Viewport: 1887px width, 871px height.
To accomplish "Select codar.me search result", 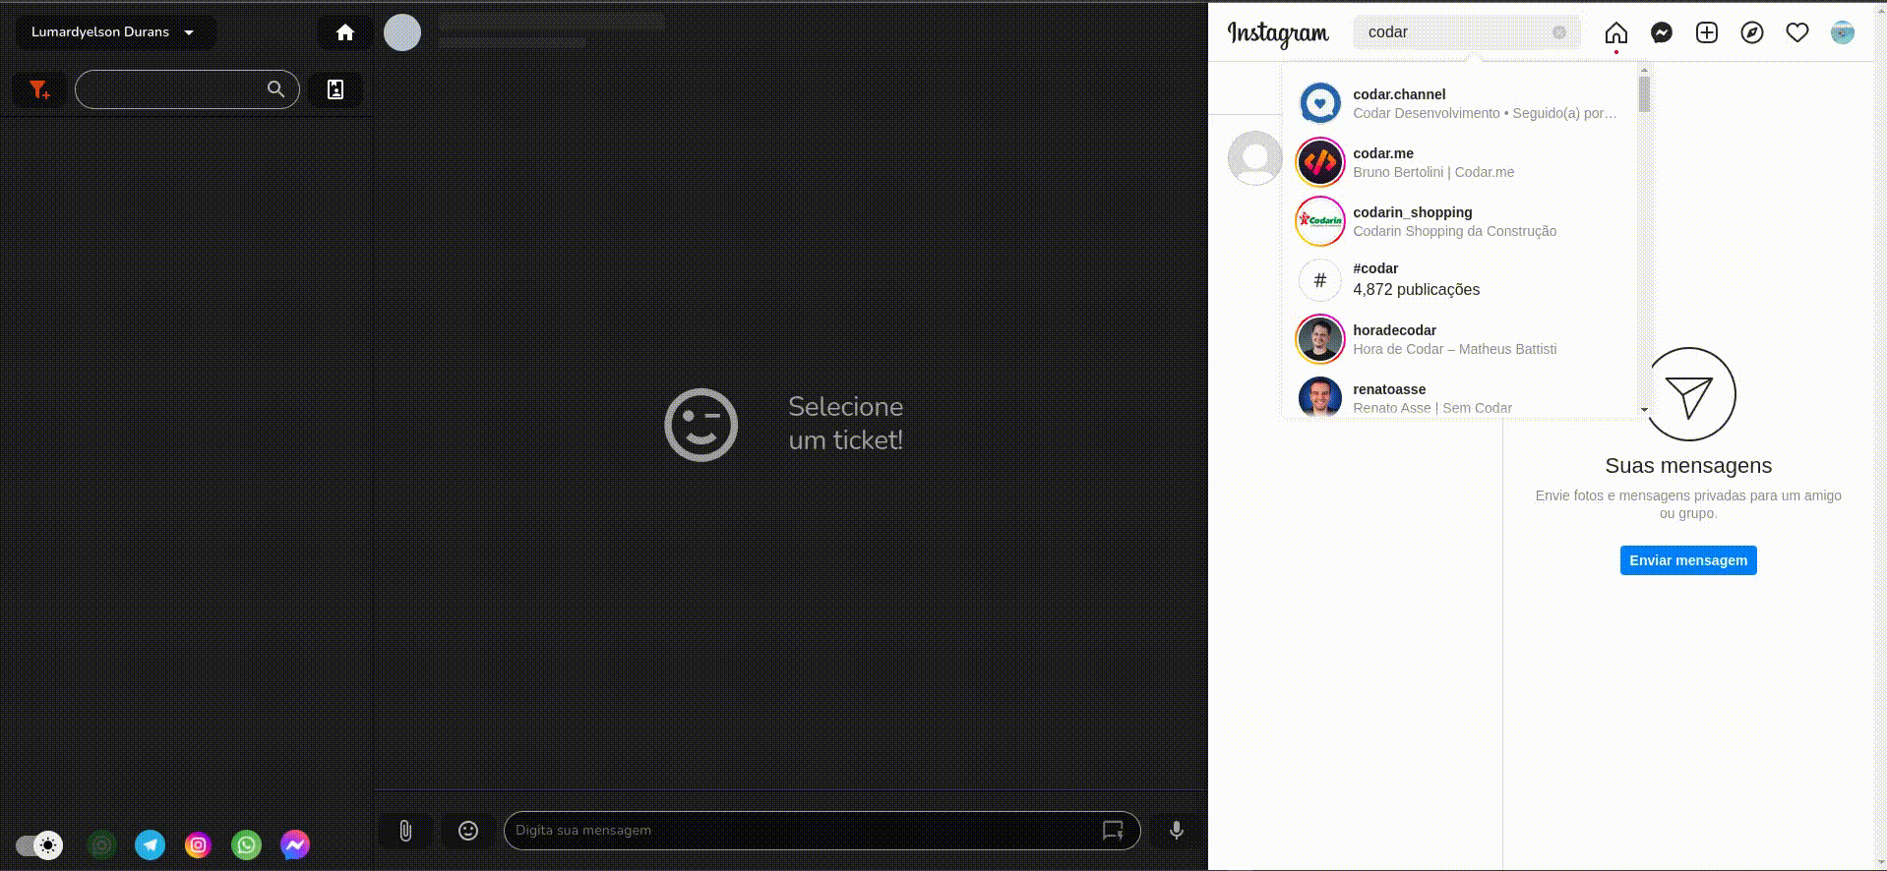I will 1460,162.
